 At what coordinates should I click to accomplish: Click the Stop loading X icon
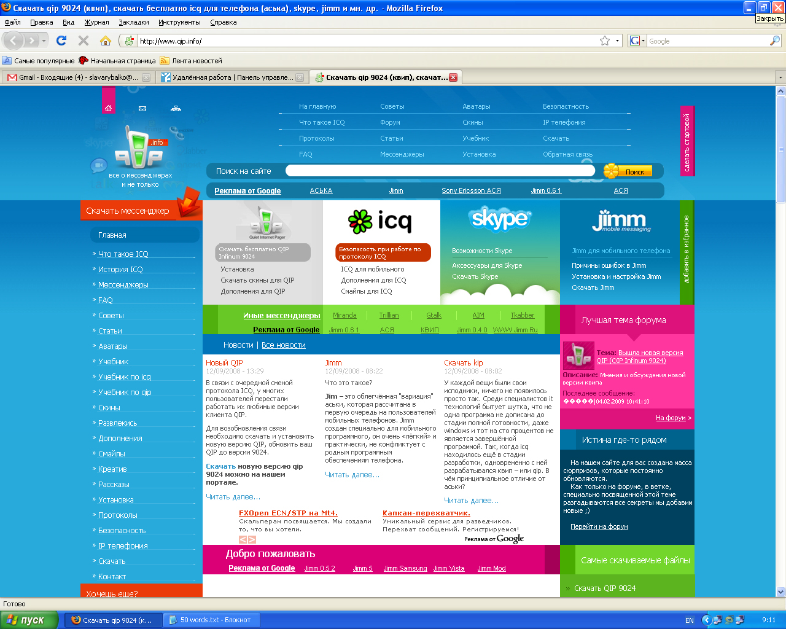[x=84, y=41]
